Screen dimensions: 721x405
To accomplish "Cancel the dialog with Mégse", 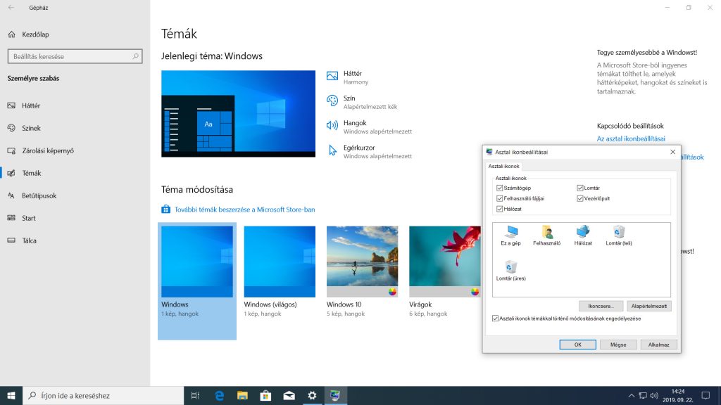I will click(x=618, y=345).
